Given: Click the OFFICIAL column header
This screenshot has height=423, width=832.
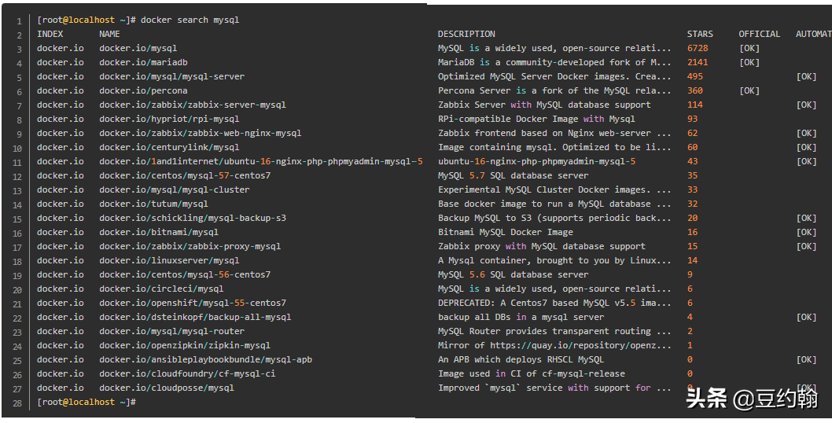Looking at the screenshot, I should 760,34.
